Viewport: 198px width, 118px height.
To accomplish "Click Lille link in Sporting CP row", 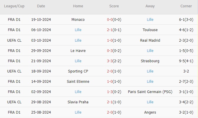I will [150, 71].
